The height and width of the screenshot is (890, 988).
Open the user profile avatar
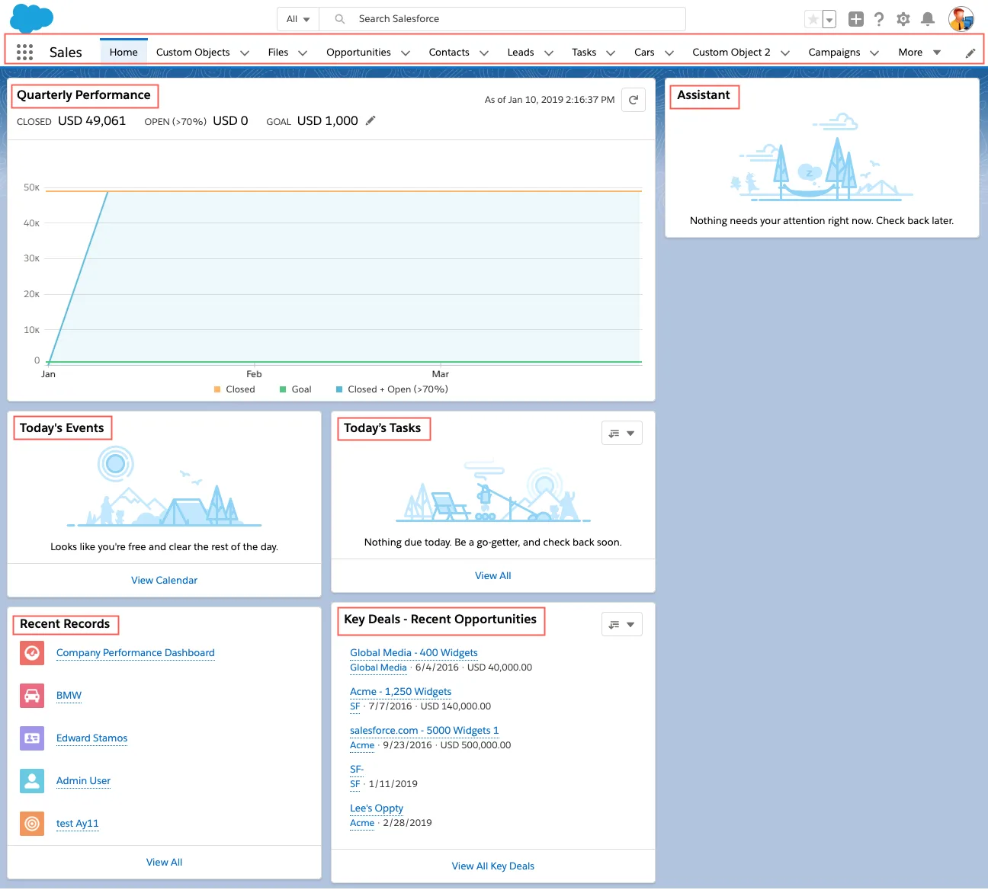tap(961, 19)
